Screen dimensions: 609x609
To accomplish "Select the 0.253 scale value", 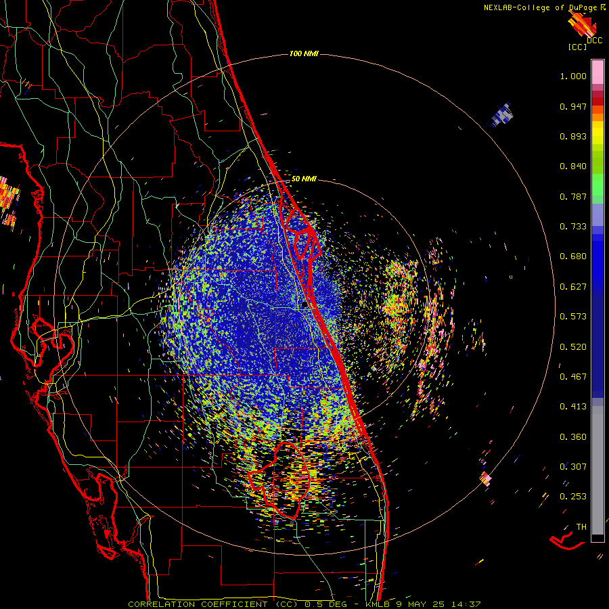I will tap(573, 497).
